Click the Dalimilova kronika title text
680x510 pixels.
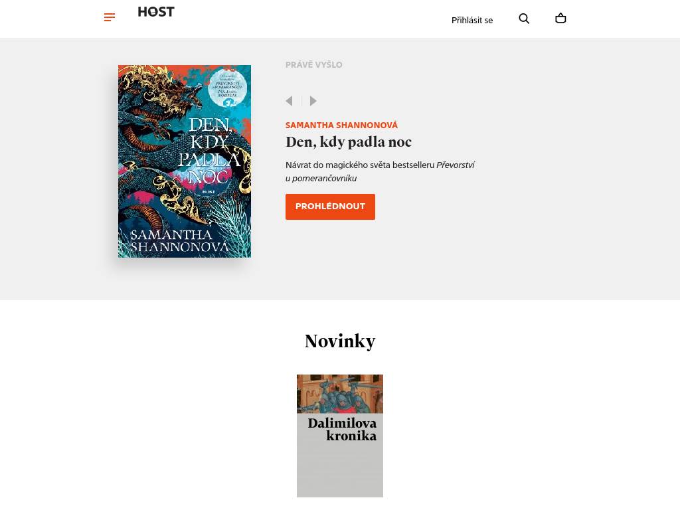(342, 430)
